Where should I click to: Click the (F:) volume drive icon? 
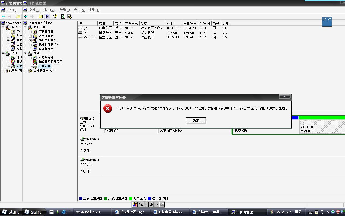(x=80, y=33)
